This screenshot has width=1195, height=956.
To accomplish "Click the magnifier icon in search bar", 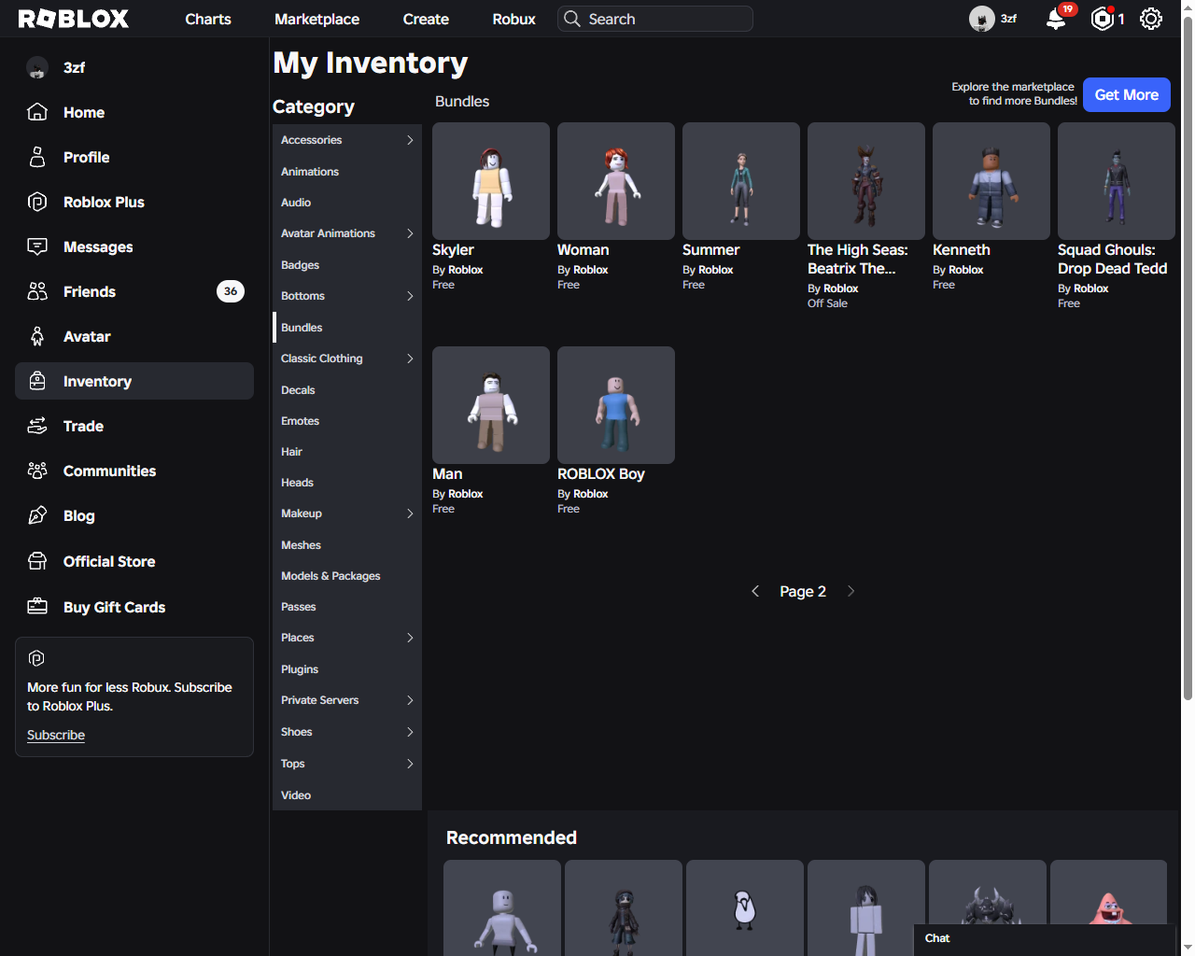I will (x=571, y=19).
